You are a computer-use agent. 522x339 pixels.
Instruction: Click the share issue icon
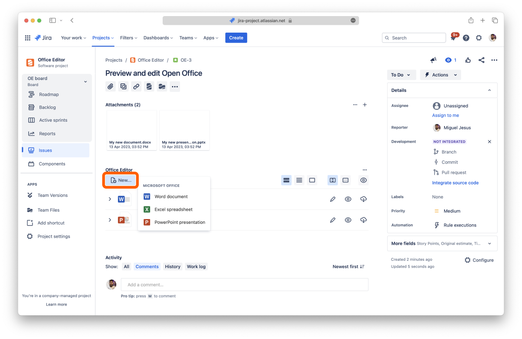click(x=482, y=60)
